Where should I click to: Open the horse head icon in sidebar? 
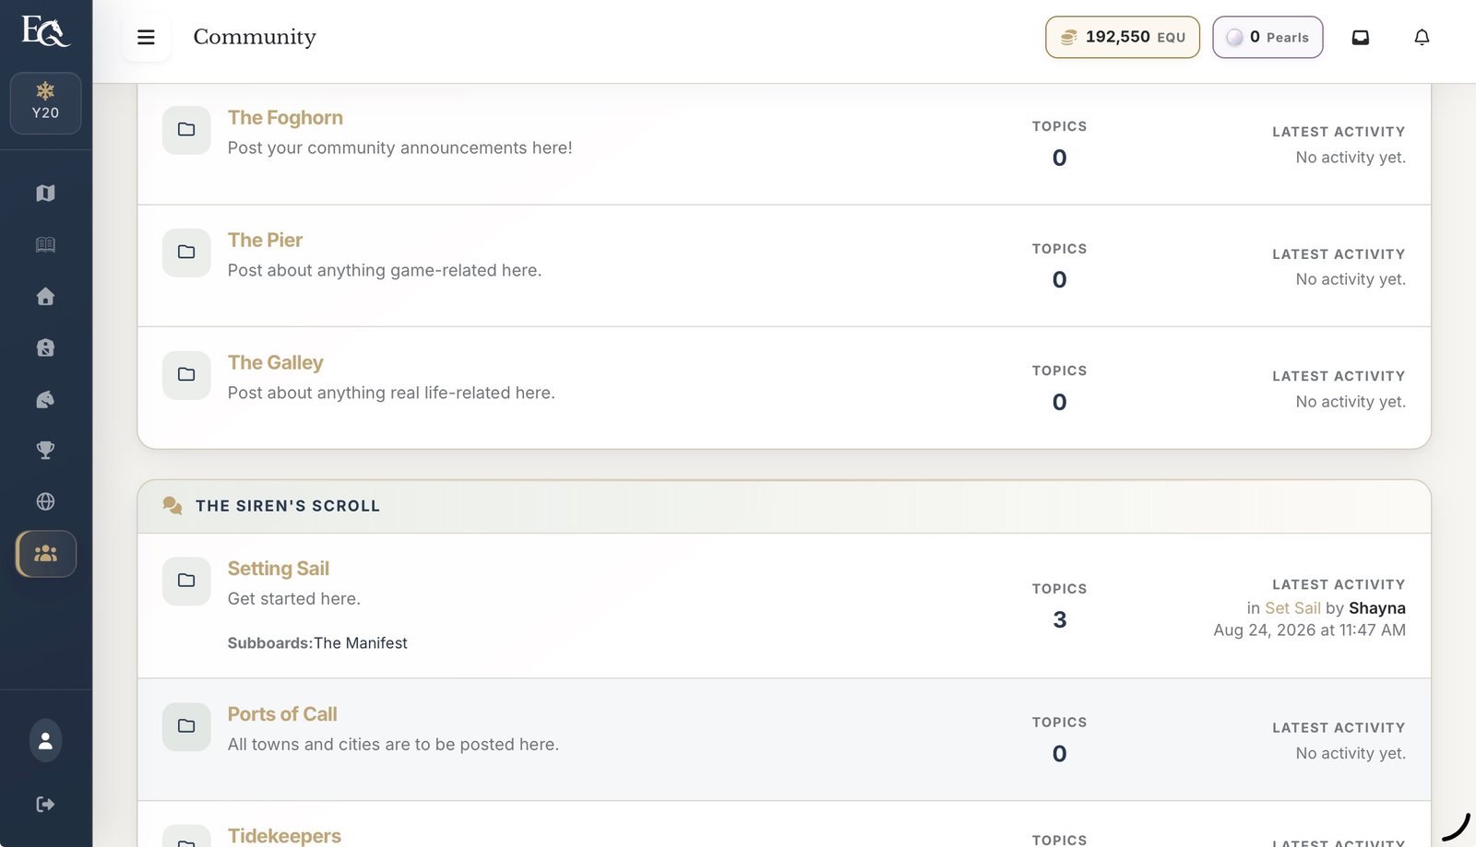click(45, 399)
